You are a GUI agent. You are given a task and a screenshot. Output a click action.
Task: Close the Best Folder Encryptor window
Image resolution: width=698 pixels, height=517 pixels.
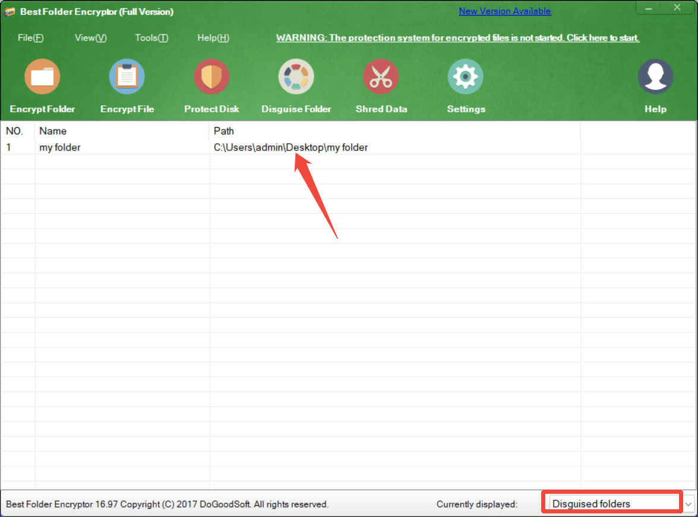(677, 8)
